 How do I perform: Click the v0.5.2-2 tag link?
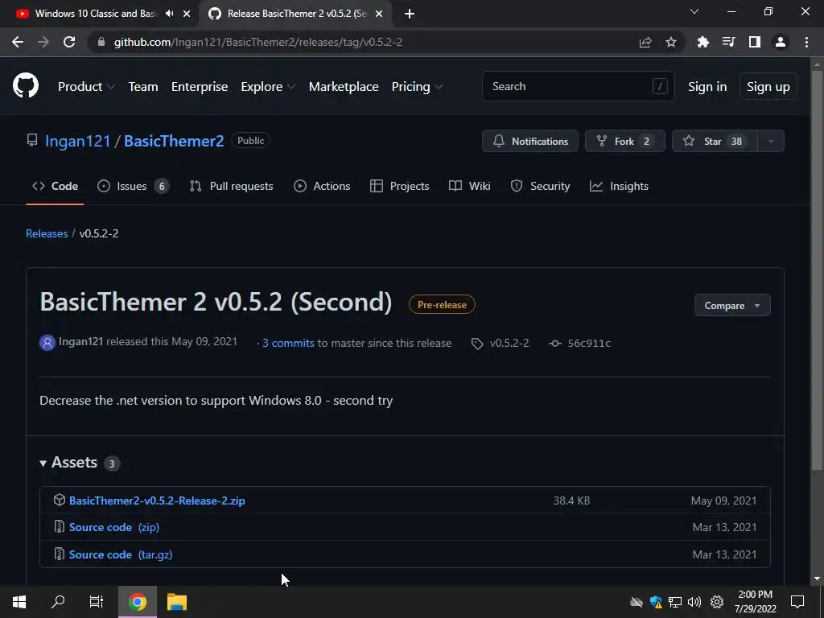(x=509, y=343)
